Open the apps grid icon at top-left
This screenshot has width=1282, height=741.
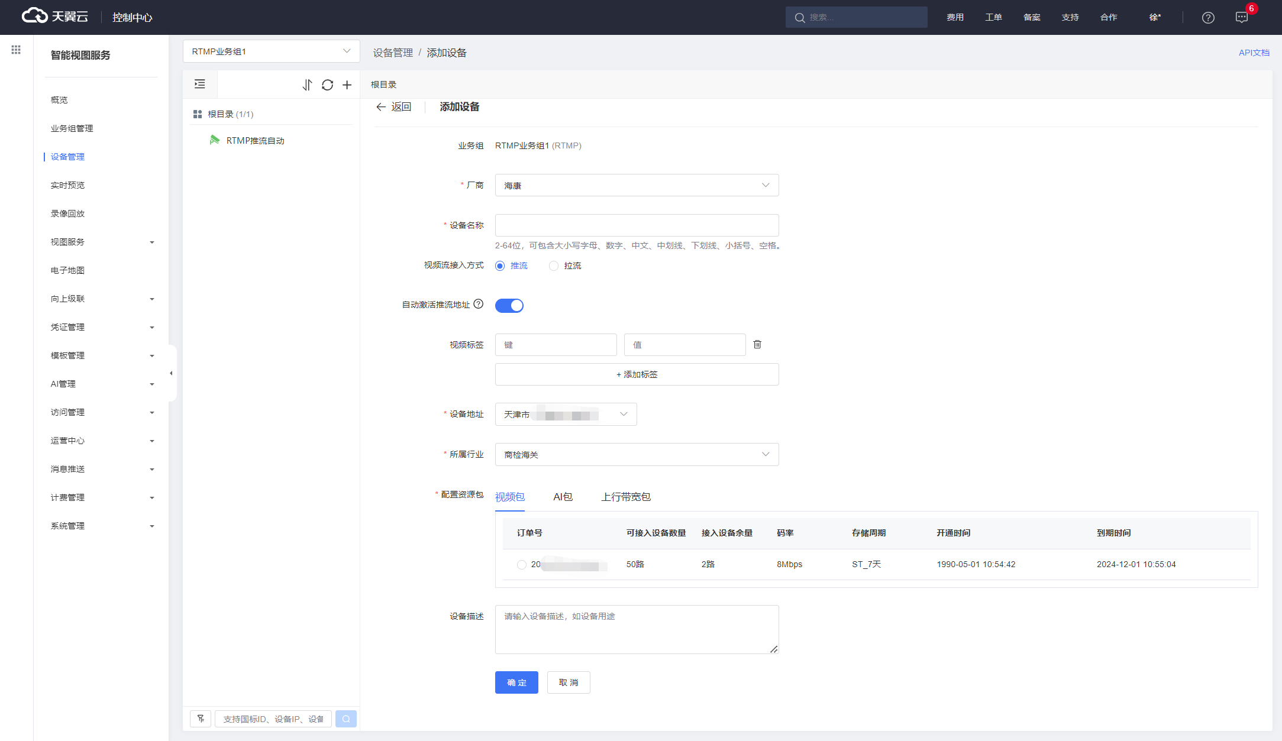click(16, 50)
